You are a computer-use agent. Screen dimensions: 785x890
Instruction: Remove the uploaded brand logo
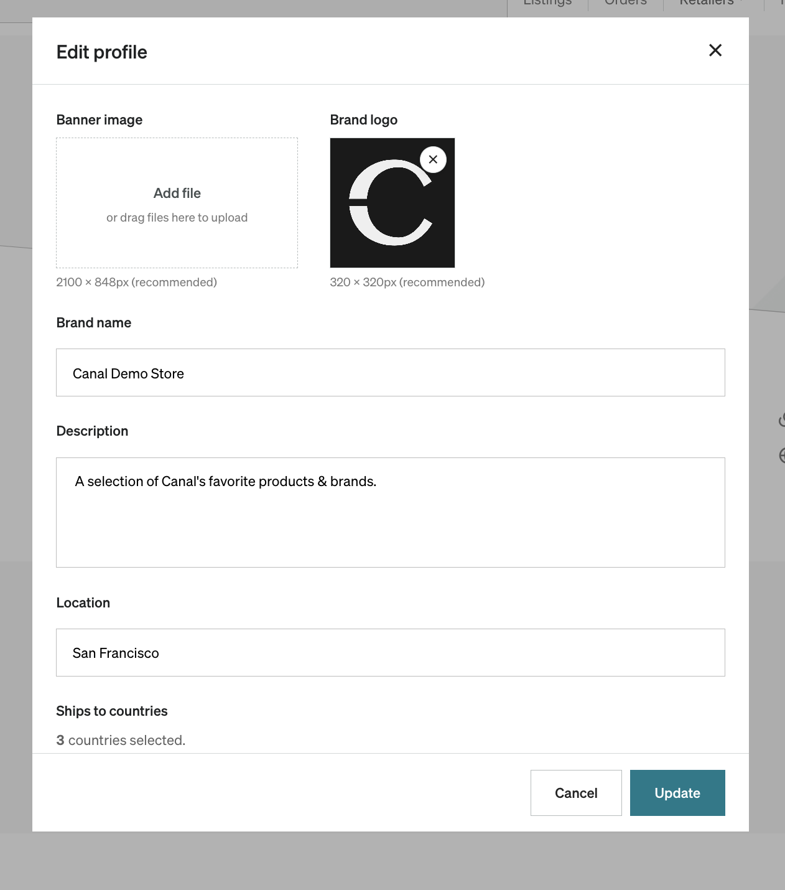coord(434,159)
